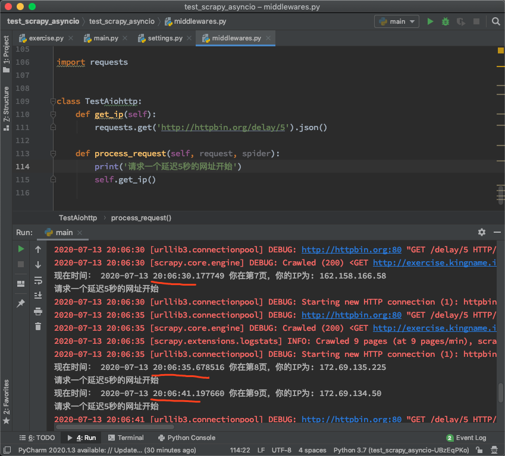Fold the process_request method in gutter

53,154
